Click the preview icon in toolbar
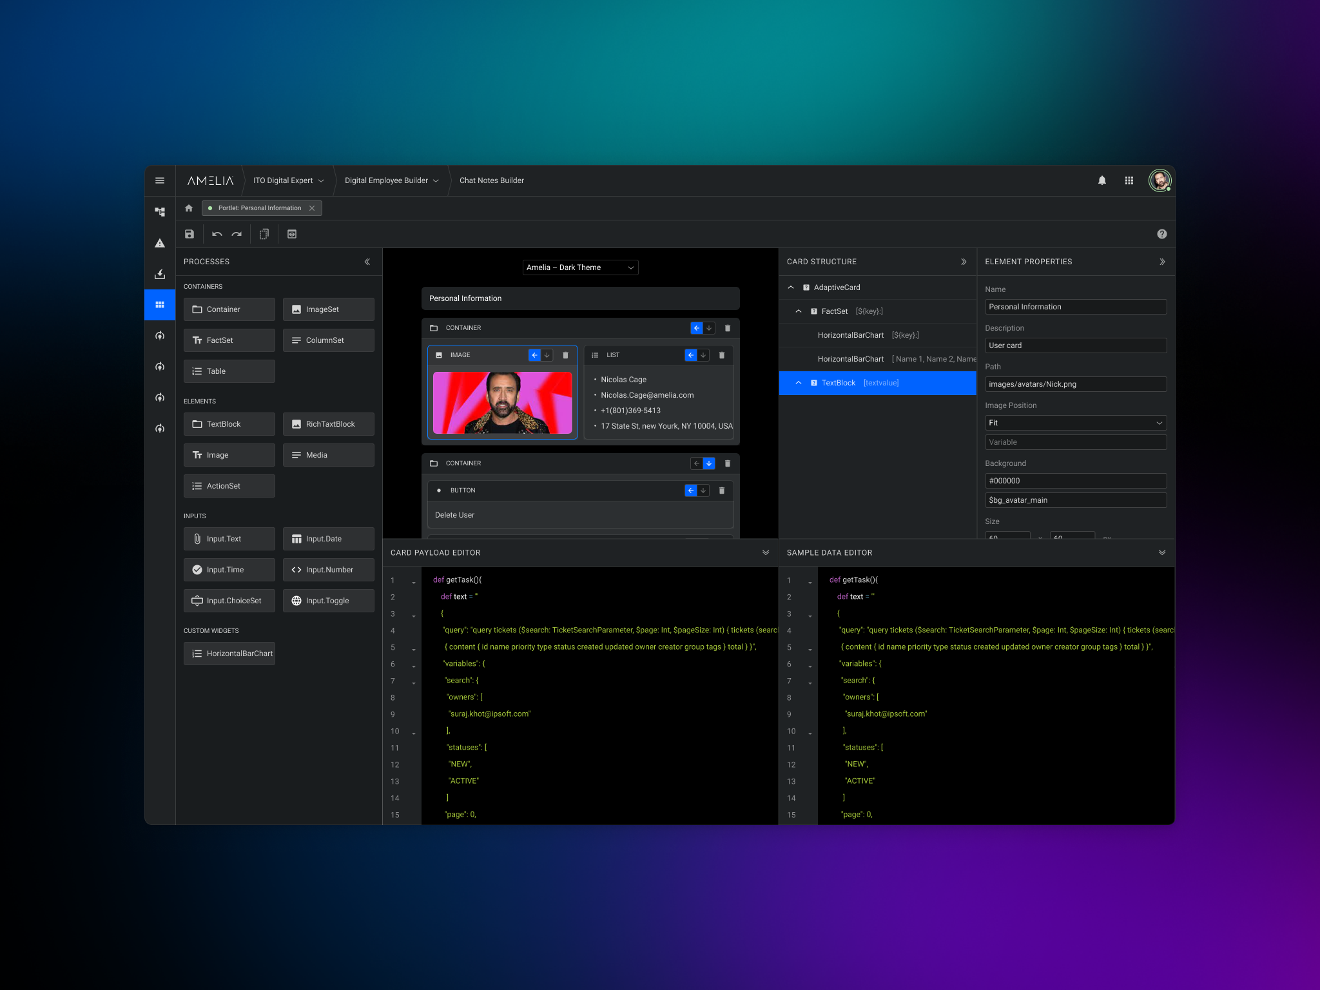1320x990 pixels. point(292,234)
